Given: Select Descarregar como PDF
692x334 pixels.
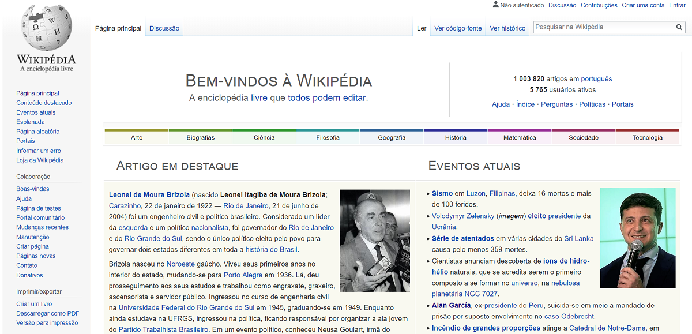Looking at the screenshot, I should click(x=47, y=313).
